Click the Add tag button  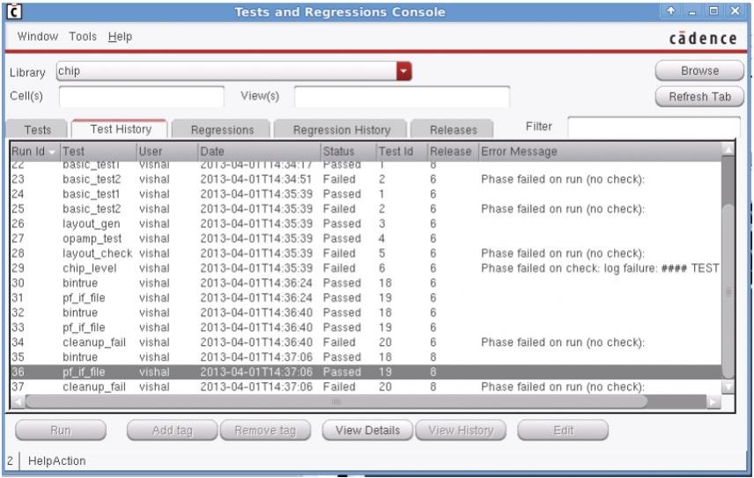pyautogui.click(x=172, y=430)
